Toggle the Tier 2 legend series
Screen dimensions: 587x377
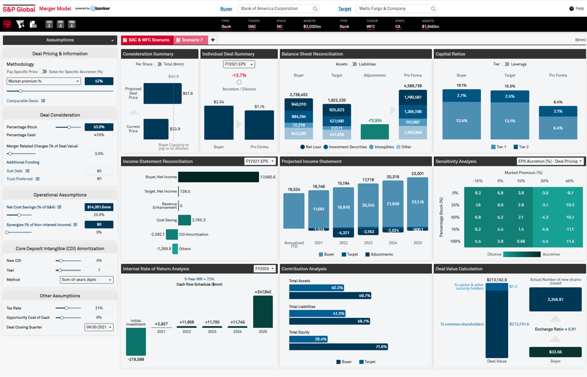coord(521,147)
